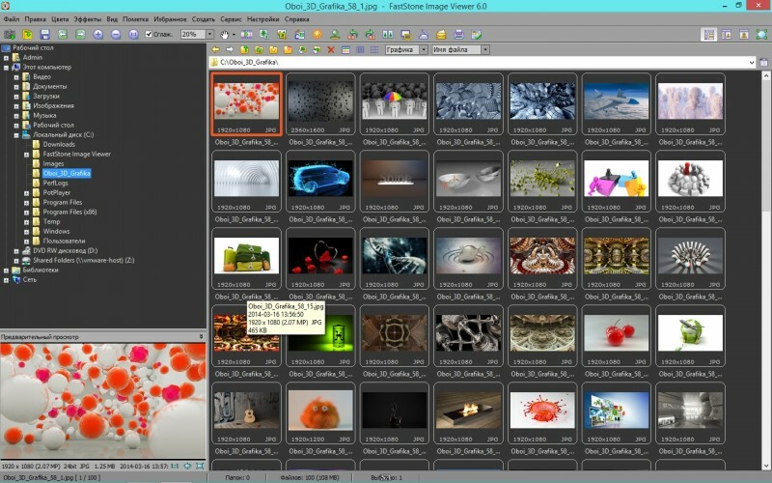Click the acquire from camera icon

[9, 34]
